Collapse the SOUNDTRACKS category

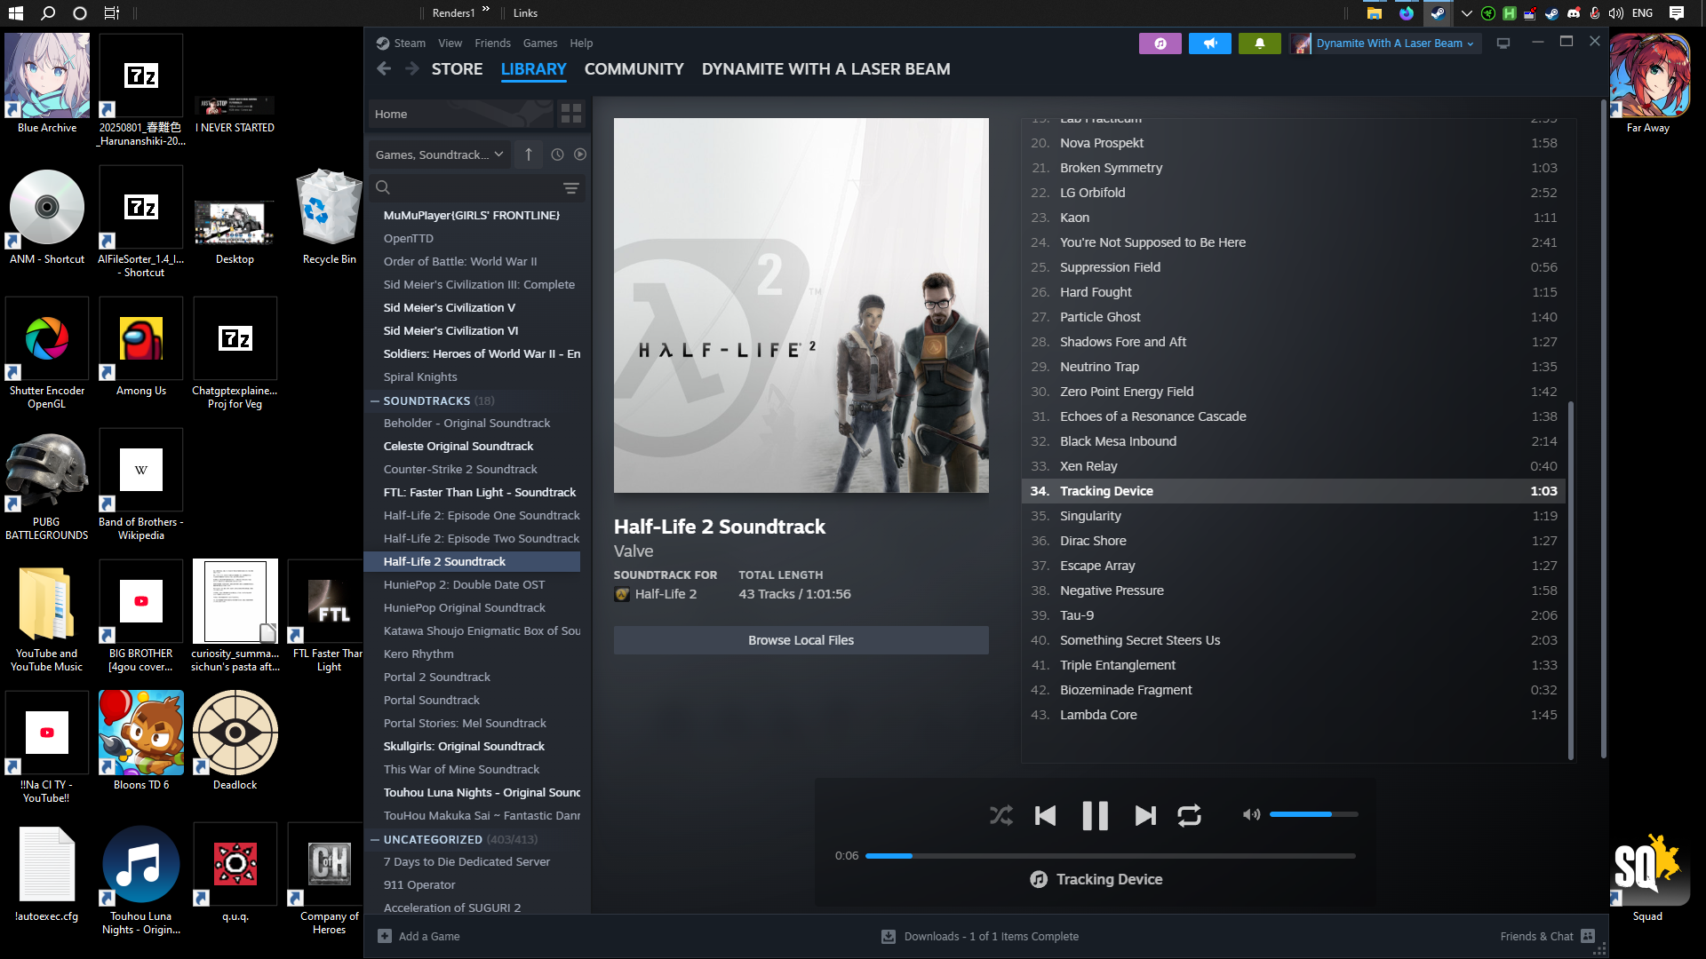(x=375, y=401)
